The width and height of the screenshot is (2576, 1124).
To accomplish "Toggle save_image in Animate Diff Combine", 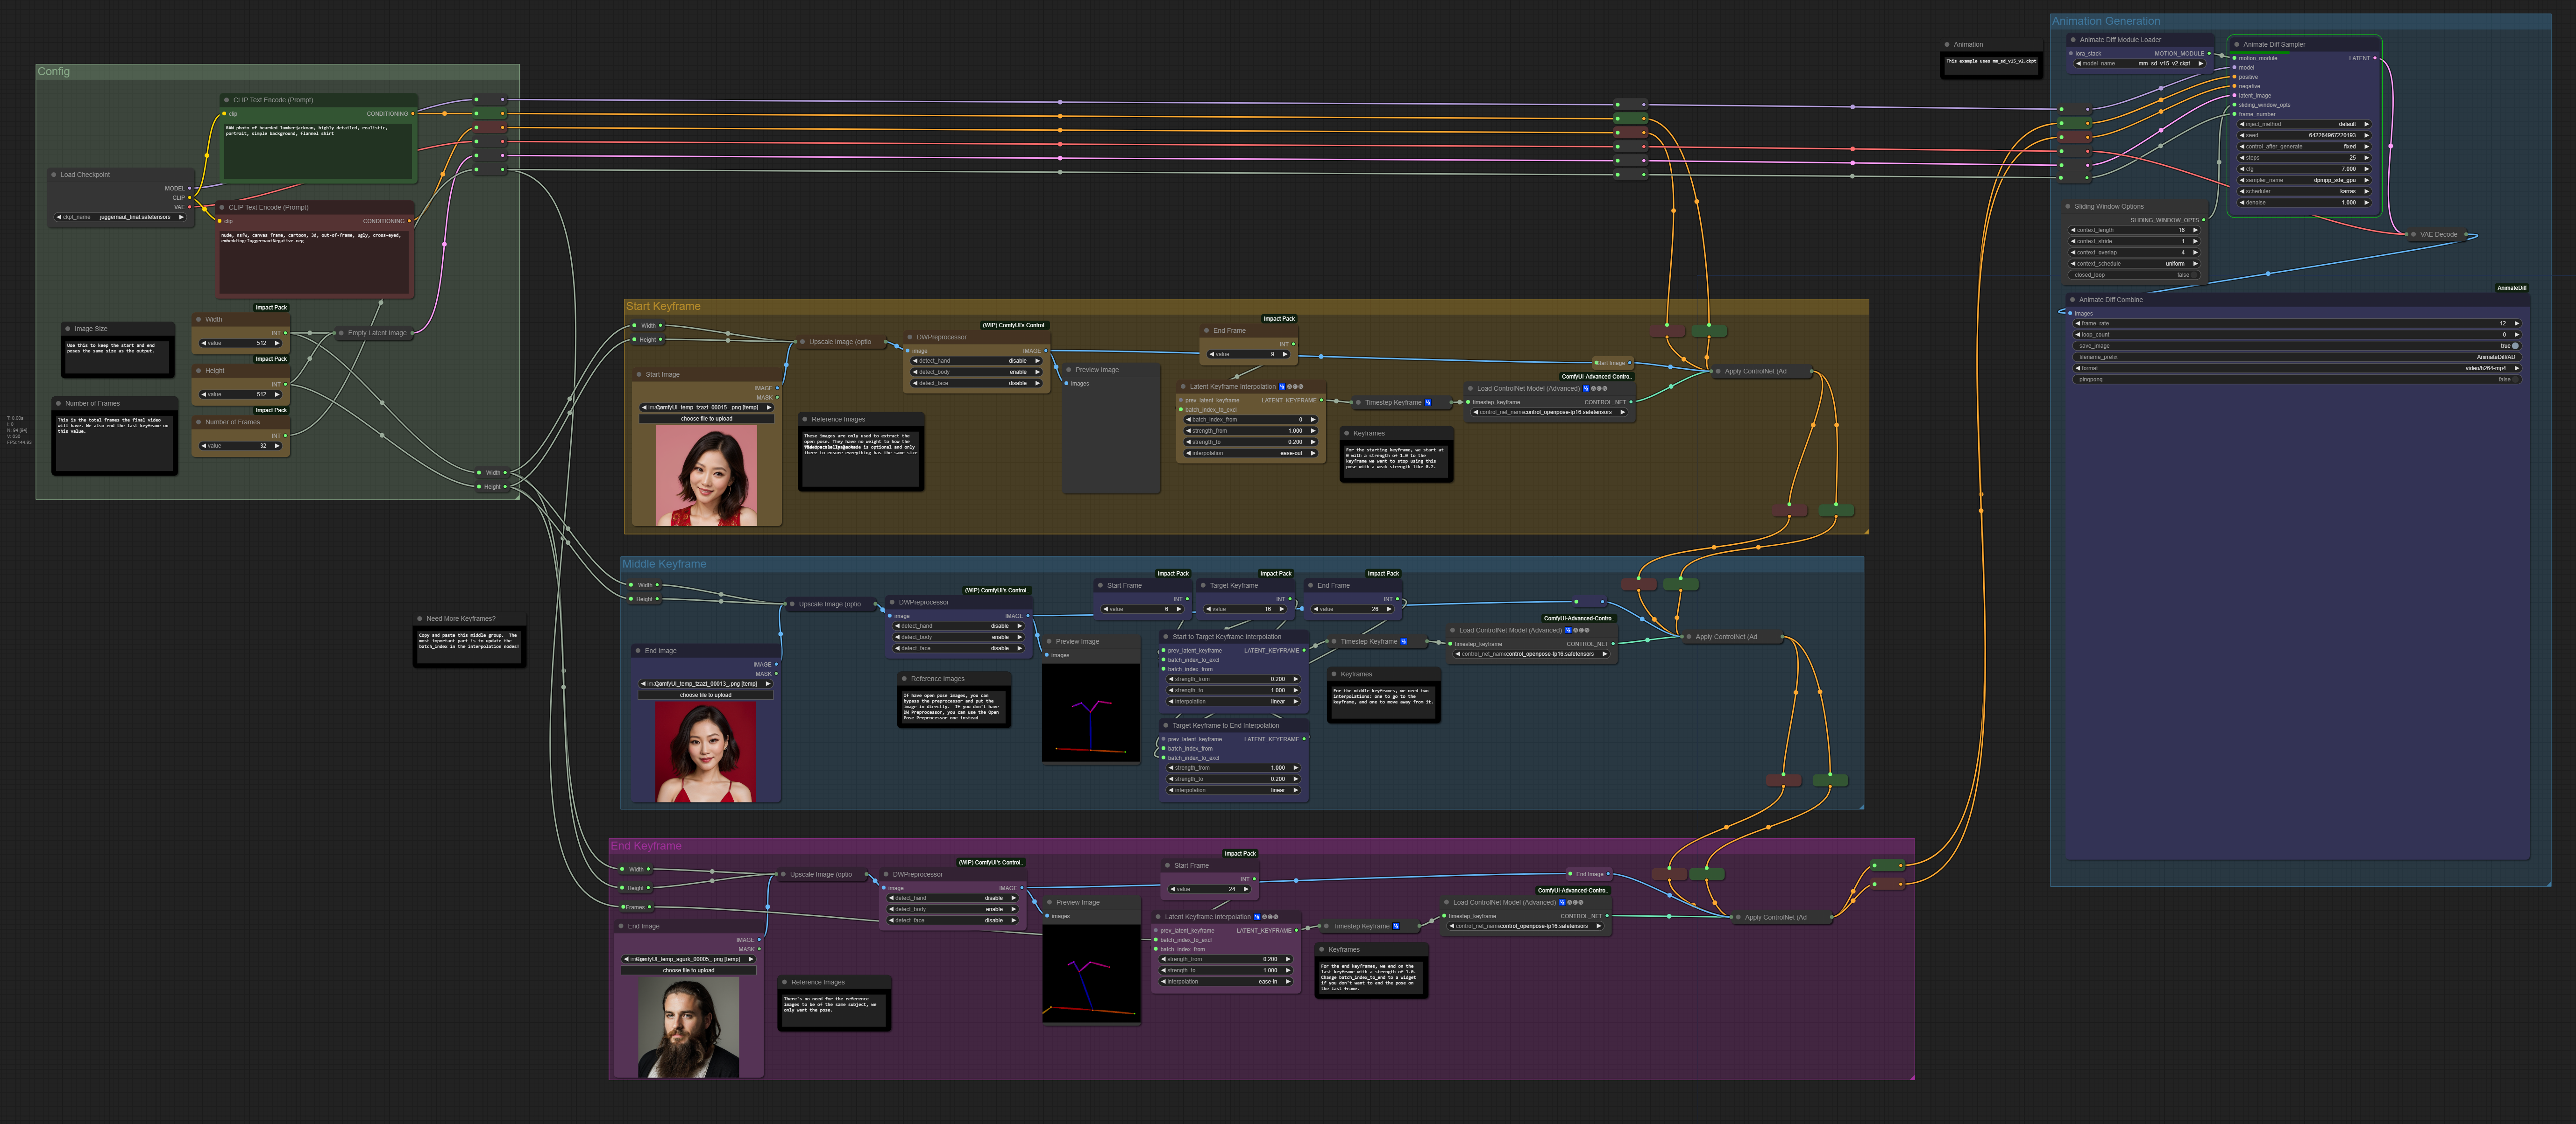I will coord(2515,346).
